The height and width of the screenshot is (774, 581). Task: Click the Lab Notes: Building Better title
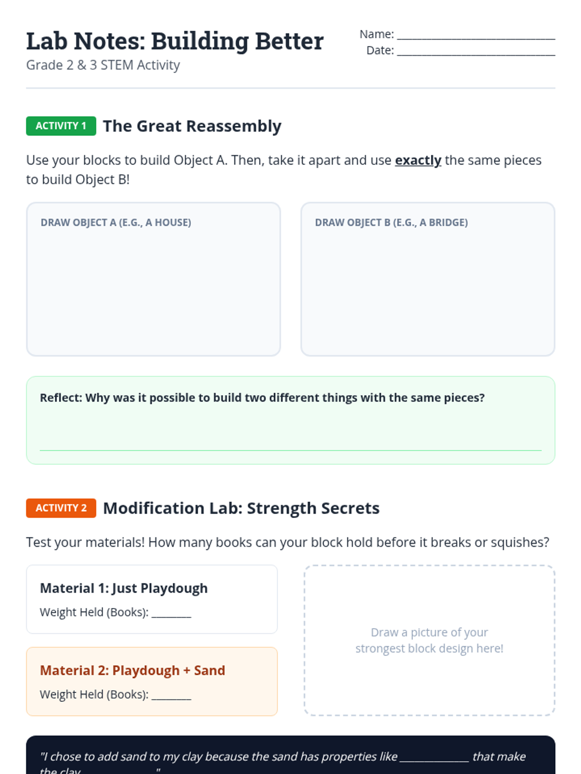(x=175, y=41)
